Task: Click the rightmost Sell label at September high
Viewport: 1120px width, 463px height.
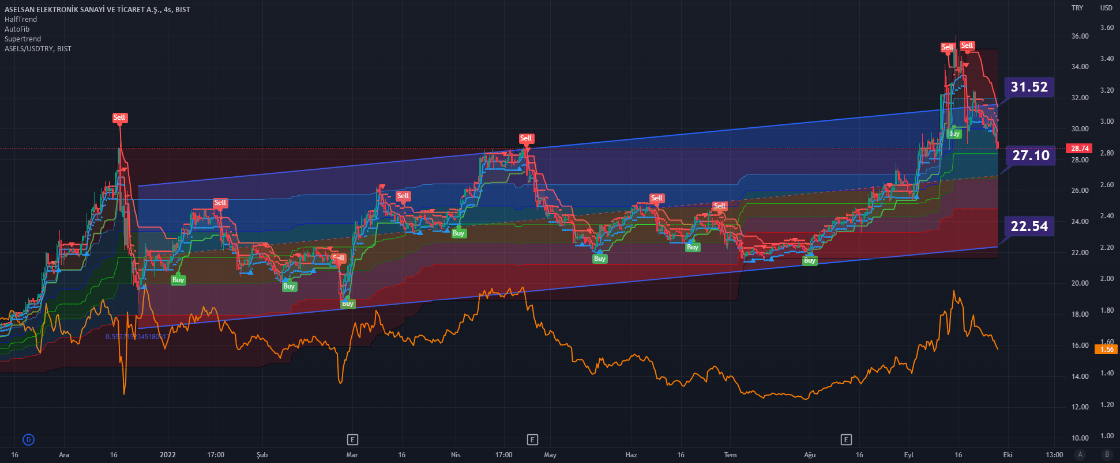Action: click(x=967, y=45)
